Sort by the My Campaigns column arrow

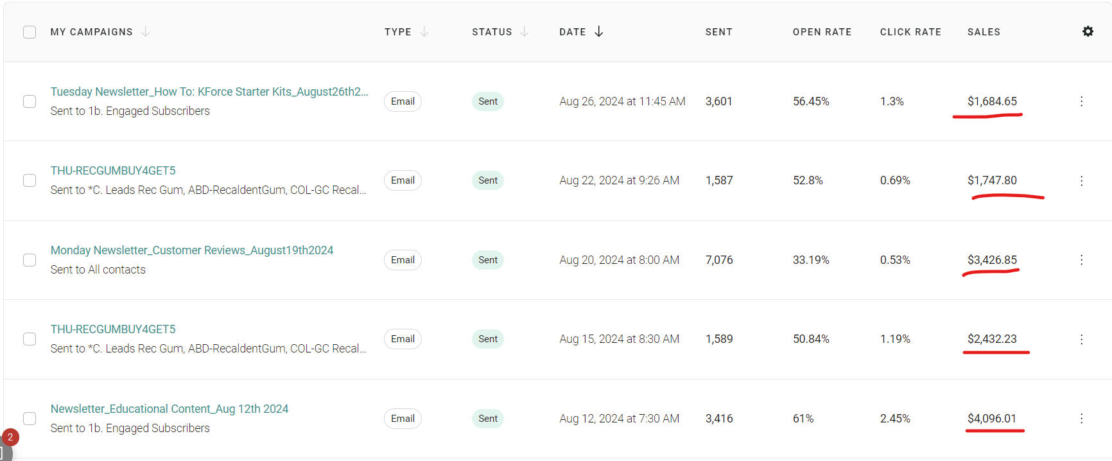click(146, 31)
